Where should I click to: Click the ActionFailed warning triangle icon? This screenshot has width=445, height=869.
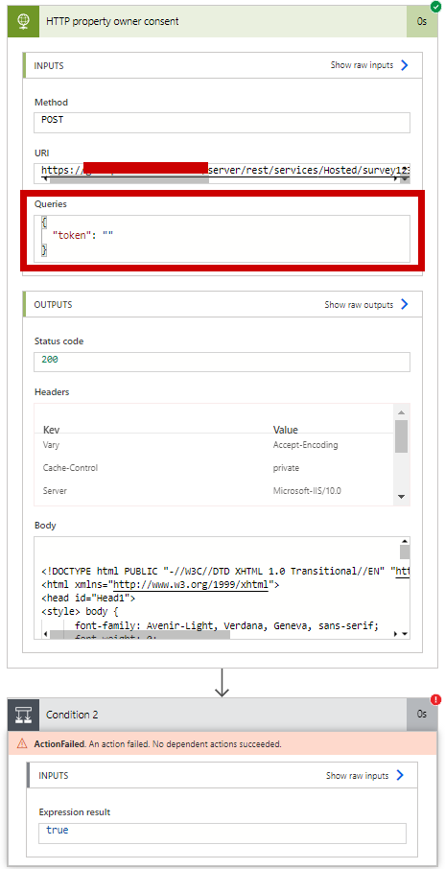click(22, 744)
